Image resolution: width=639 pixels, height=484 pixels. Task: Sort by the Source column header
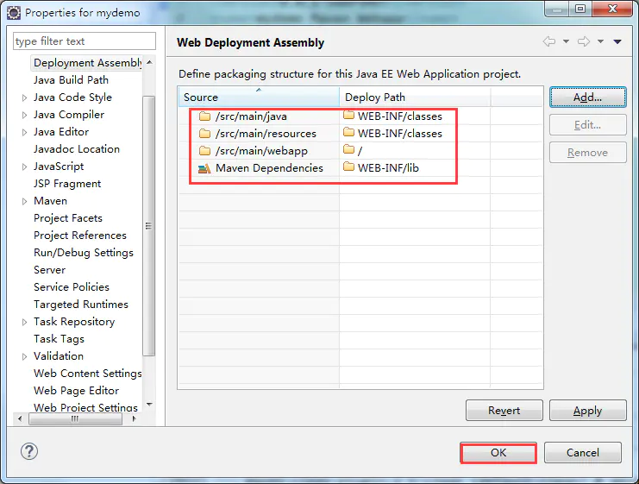[259, 97]
